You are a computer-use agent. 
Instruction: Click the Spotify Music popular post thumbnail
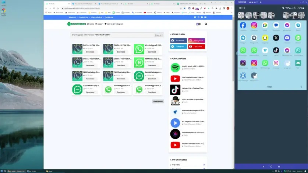[x=175, y=68]
